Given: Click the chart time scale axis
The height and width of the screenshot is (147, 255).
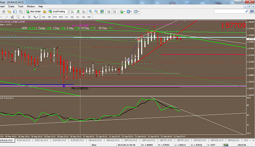Looking at the screenshot, I should coord(123,136).
